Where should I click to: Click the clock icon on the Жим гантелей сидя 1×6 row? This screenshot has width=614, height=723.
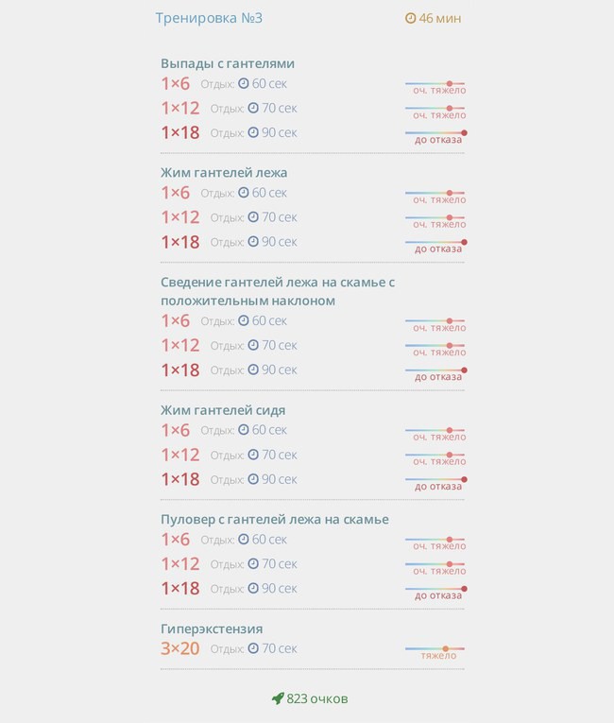coord(244,430)
